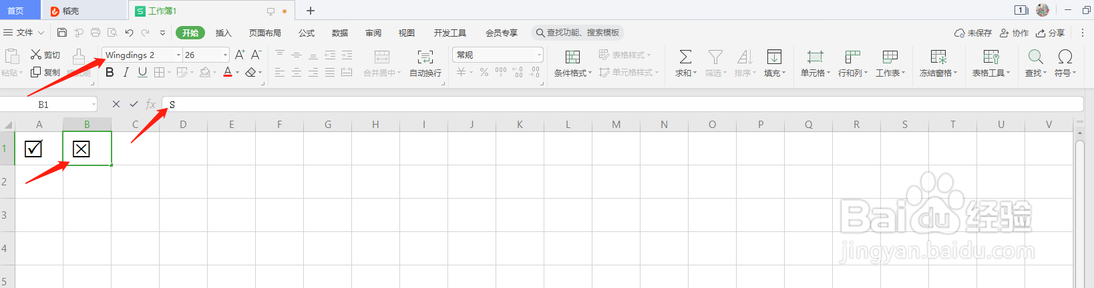Click the formula bar input showing S
The width and height of the screenshot is (1094, 288).
622,104
